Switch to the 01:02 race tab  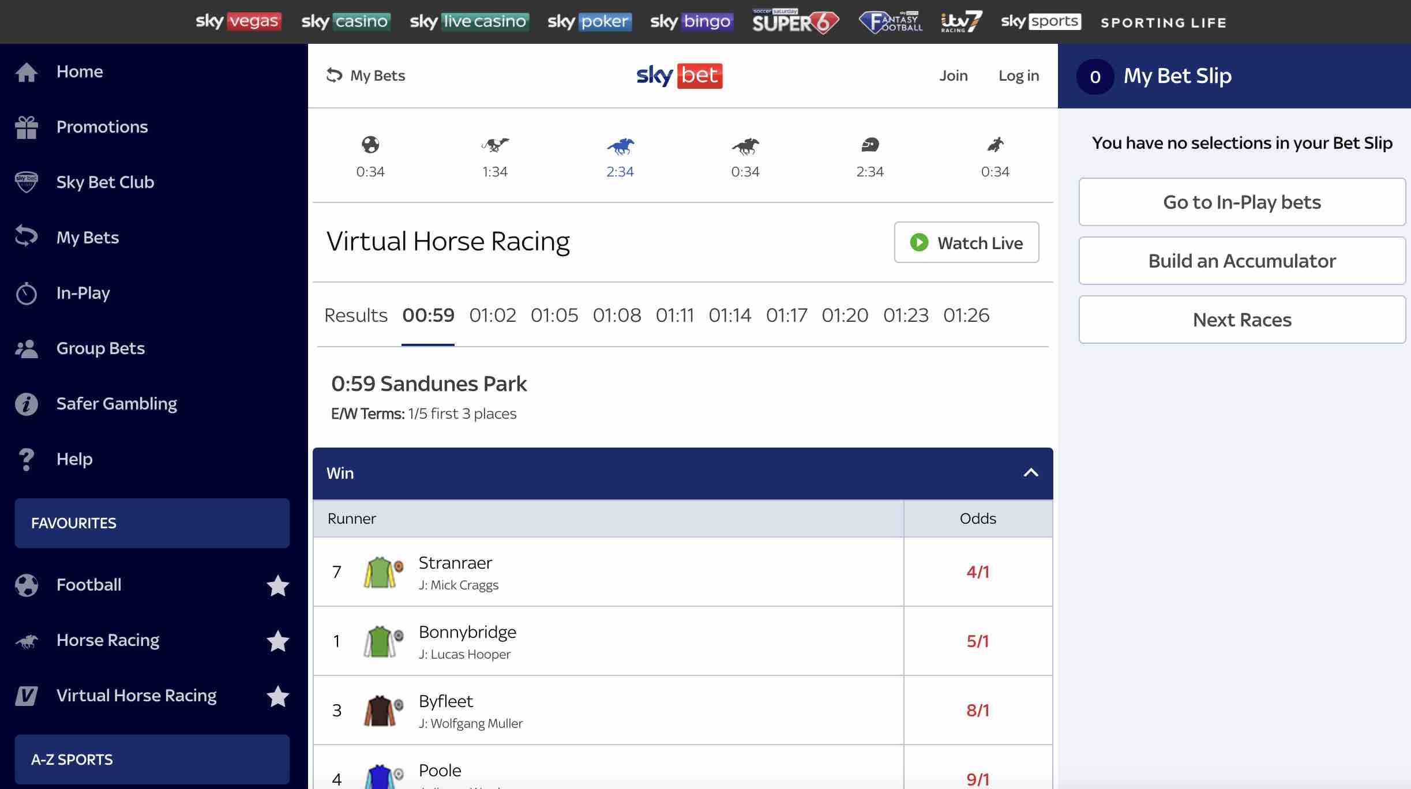(x=493, y=315)
